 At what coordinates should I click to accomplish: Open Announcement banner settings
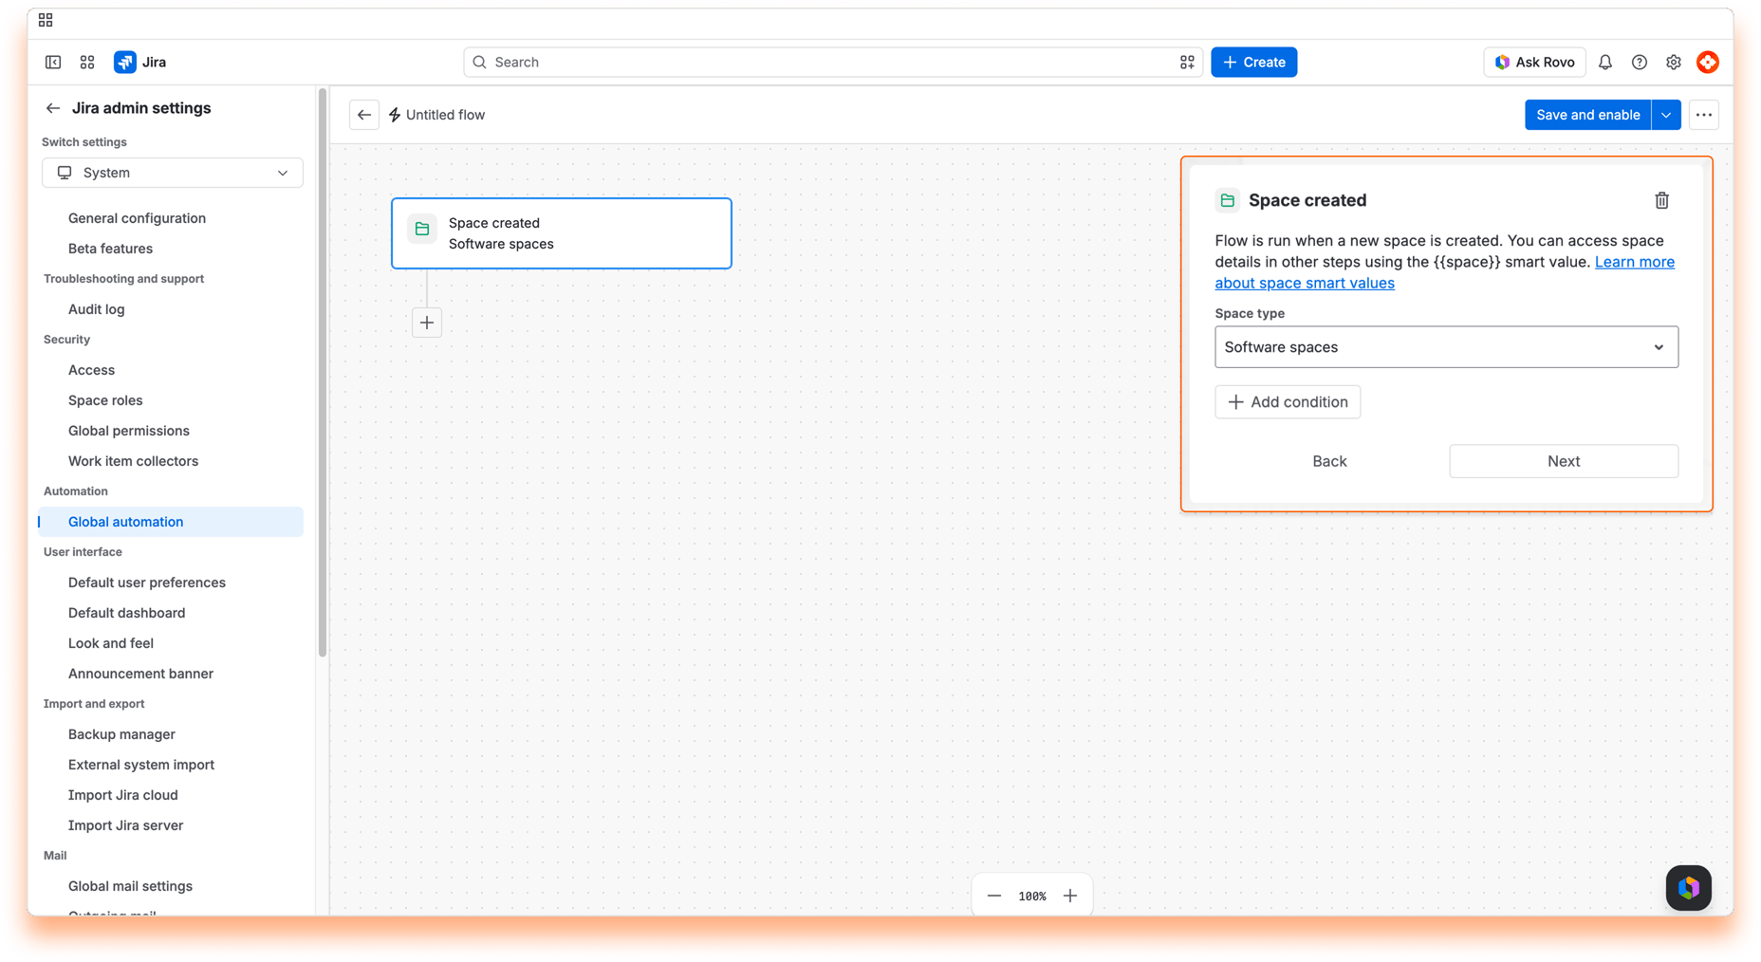pyautogui.click(x=140, y=674)
